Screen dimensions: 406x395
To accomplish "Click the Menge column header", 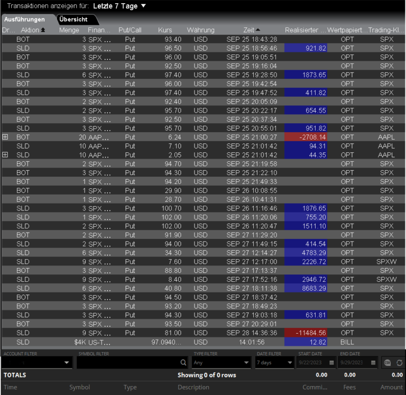I will pyautogui.click(x=69, y=30).
